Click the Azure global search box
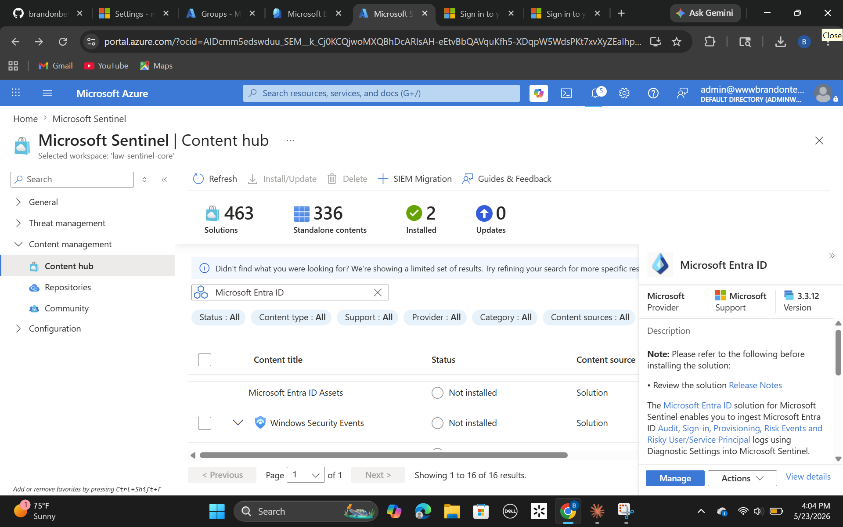 (x=381, y=93)
